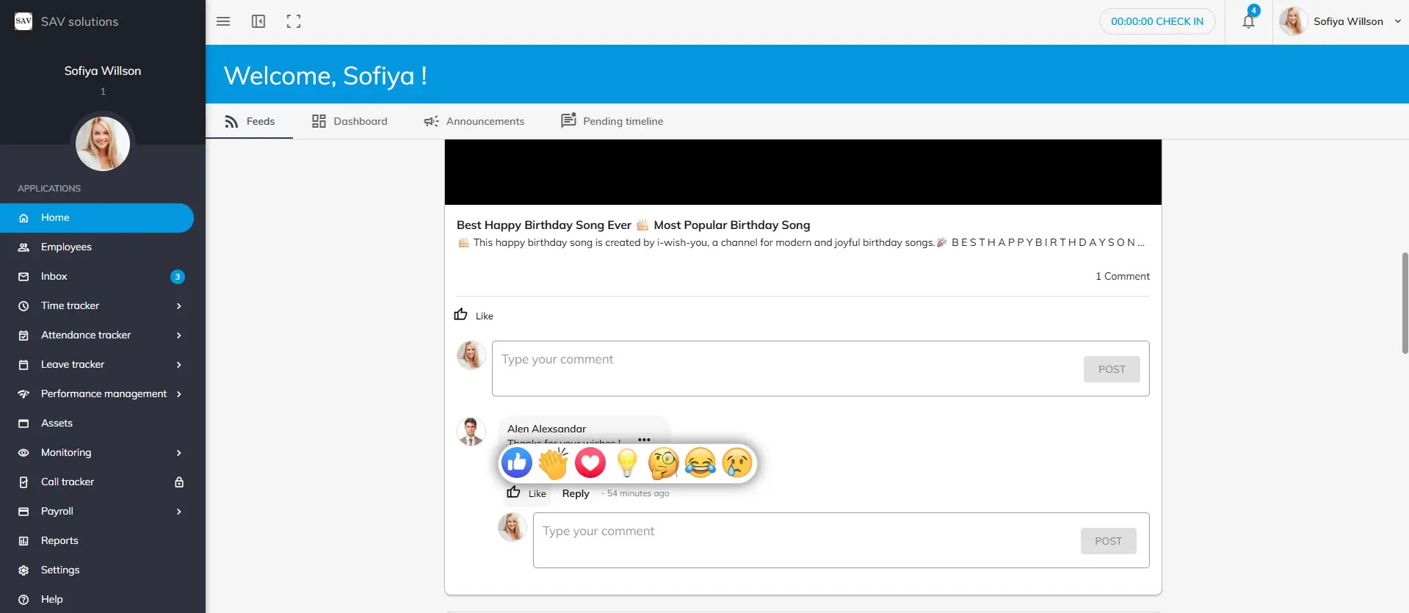Screen dimensions: 1409x613
Task: Select the clapping hands reaction
Action: pos(554,463)
